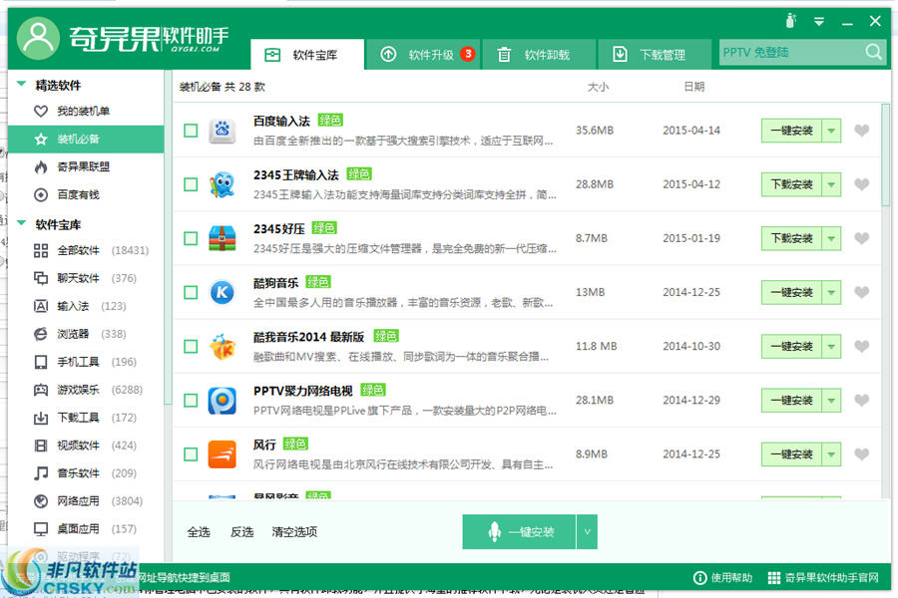
Task: Expand bottom 一键安装 dropdown arrow
Action: coord(587,531)
